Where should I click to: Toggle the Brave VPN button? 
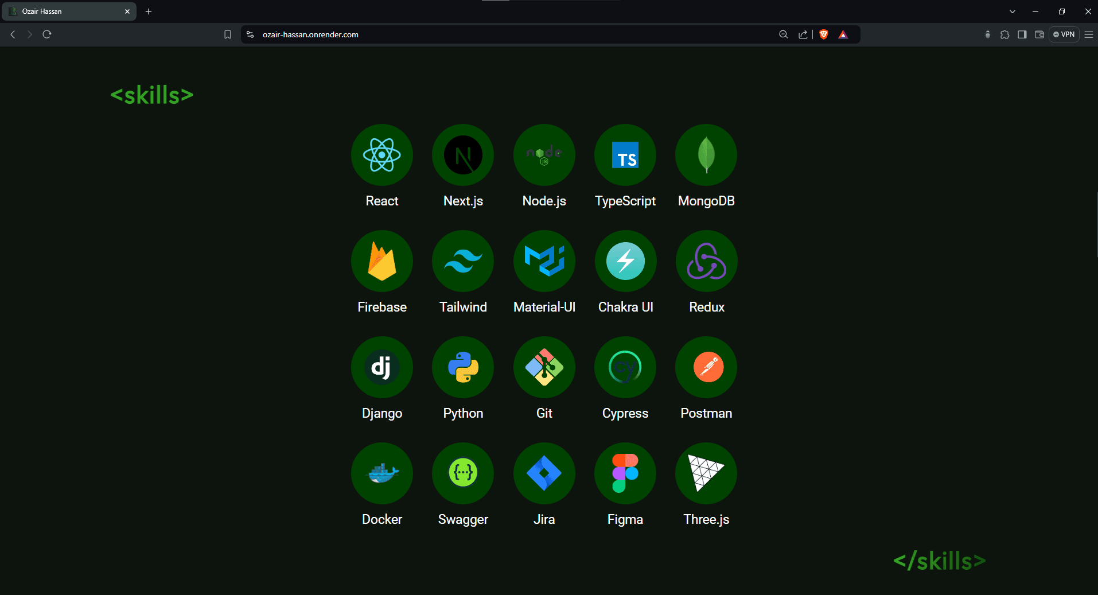1064,34
